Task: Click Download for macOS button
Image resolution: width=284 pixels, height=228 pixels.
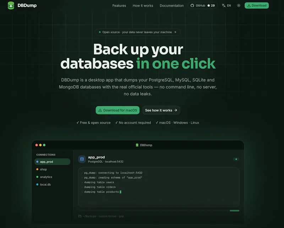Action: [x=118, y=110]
